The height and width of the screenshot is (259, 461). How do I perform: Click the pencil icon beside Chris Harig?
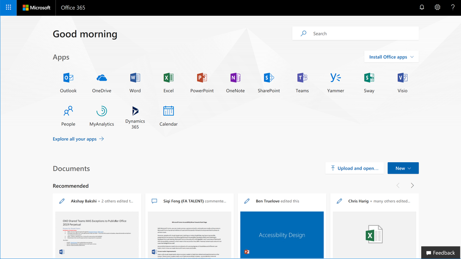click(339, 201)
